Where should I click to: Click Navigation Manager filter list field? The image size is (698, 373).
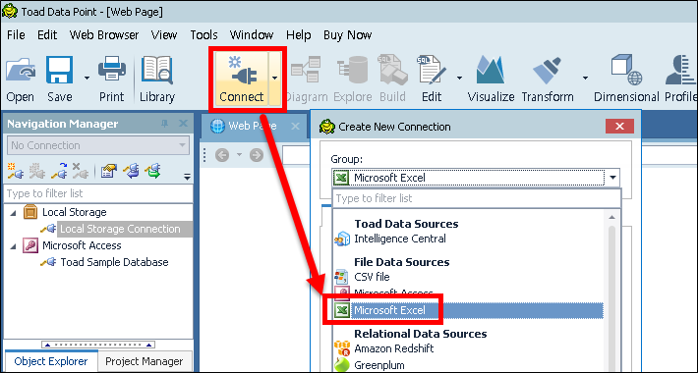click(x=99, y=193)
